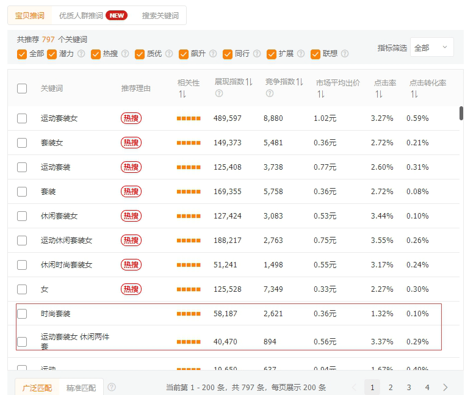Uncheck the 全部 filter checkbox

(23, 54)
